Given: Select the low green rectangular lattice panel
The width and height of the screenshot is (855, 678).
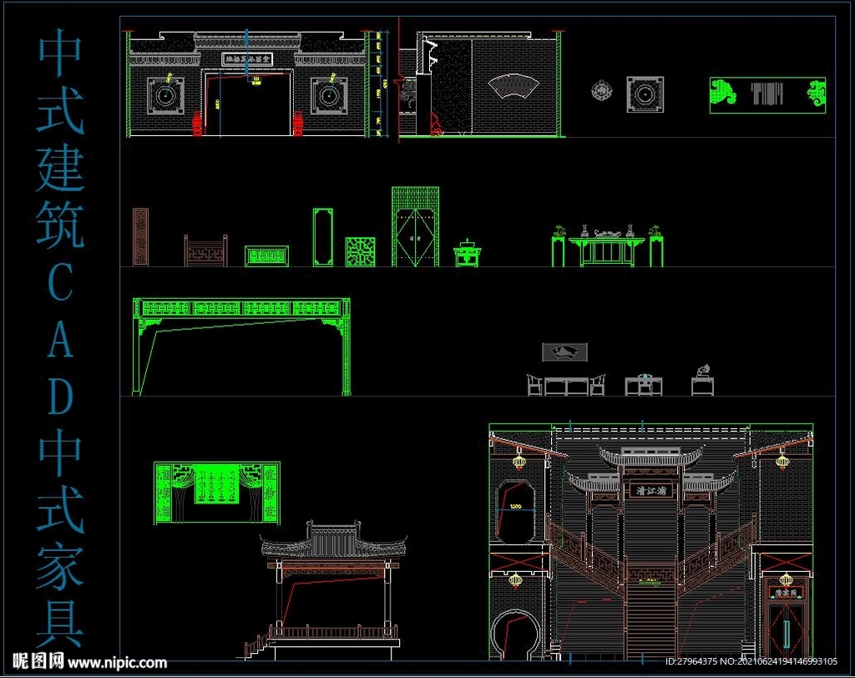Looking at the screenshot, I should point(266,256).
